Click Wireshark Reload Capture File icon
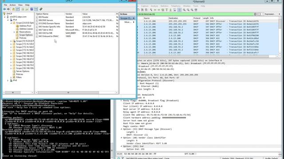284x159 pixels. coord(146,10)
